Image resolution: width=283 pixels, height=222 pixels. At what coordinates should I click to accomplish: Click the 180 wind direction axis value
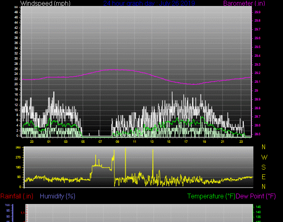(18, 167)
